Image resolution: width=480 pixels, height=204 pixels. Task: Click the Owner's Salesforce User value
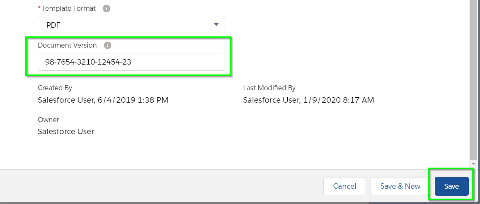[x=66, y=132]
